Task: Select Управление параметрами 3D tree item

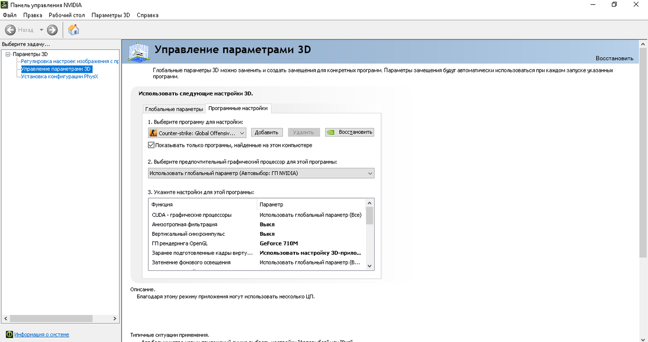Action: [56, 69]
